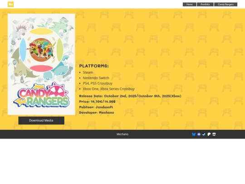
Task: Click the Nintendo Switch list item
Action: coord(96,78)
